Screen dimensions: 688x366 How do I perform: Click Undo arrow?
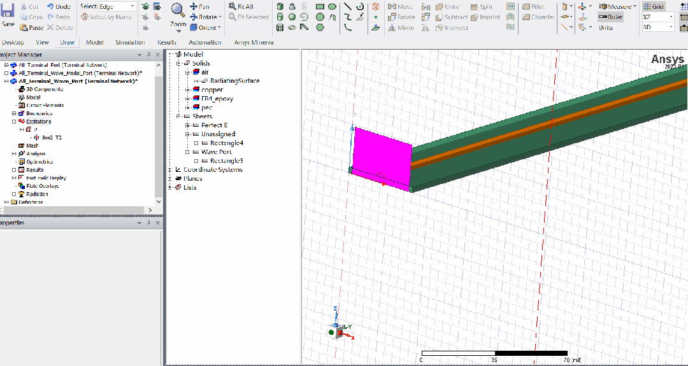pos(50,6)
